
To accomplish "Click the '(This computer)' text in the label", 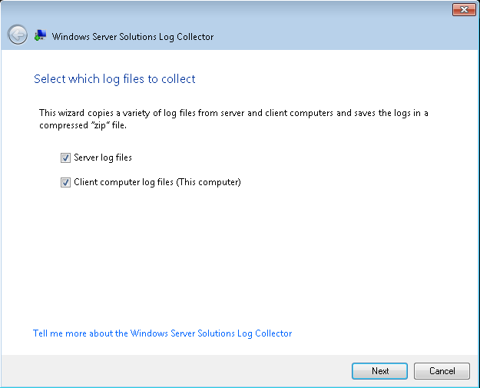I will pos(217,183).
